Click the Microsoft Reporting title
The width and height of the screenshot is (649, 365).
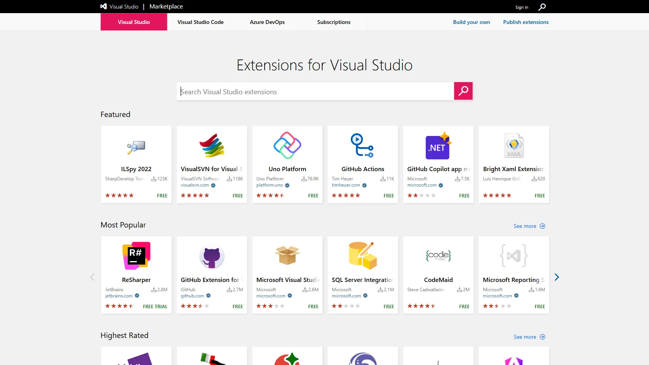[513, 280]
